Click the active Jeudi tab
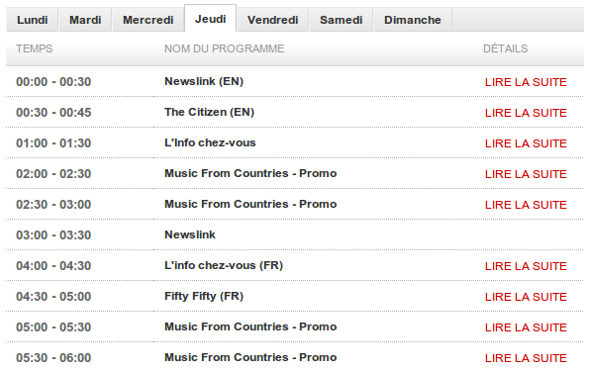Screen dimensions: 589x371 [210, 19]
